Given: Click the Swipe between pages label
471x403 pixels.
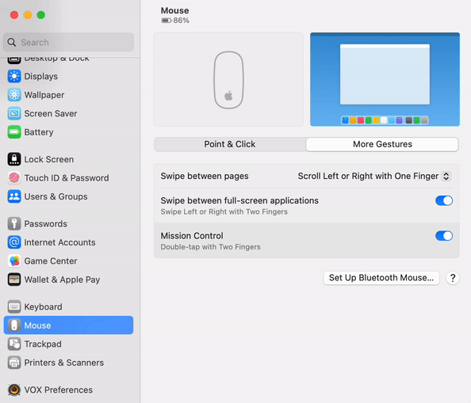Looking at the screenshot, I should tap(205, 176).
